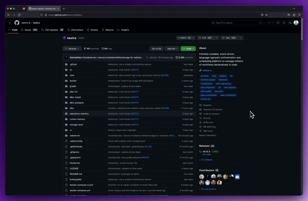Click the GitHub Octocat logo
This screenshot has height=201, width=308.
click(x=17, y=23)
